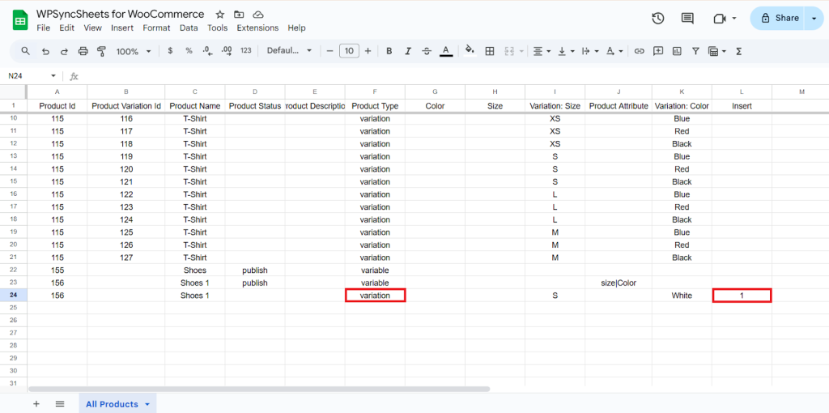Add a new sheet
The image size is (829, 413).
click(36, 404)
